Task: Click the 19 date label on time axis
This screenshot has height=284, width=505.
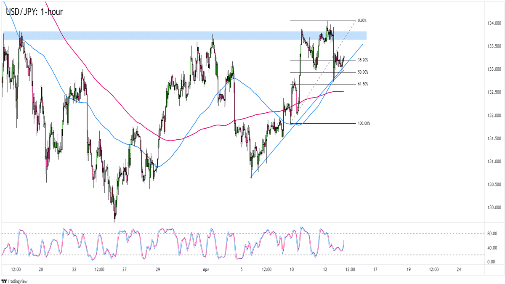Action: pos(409,270)
